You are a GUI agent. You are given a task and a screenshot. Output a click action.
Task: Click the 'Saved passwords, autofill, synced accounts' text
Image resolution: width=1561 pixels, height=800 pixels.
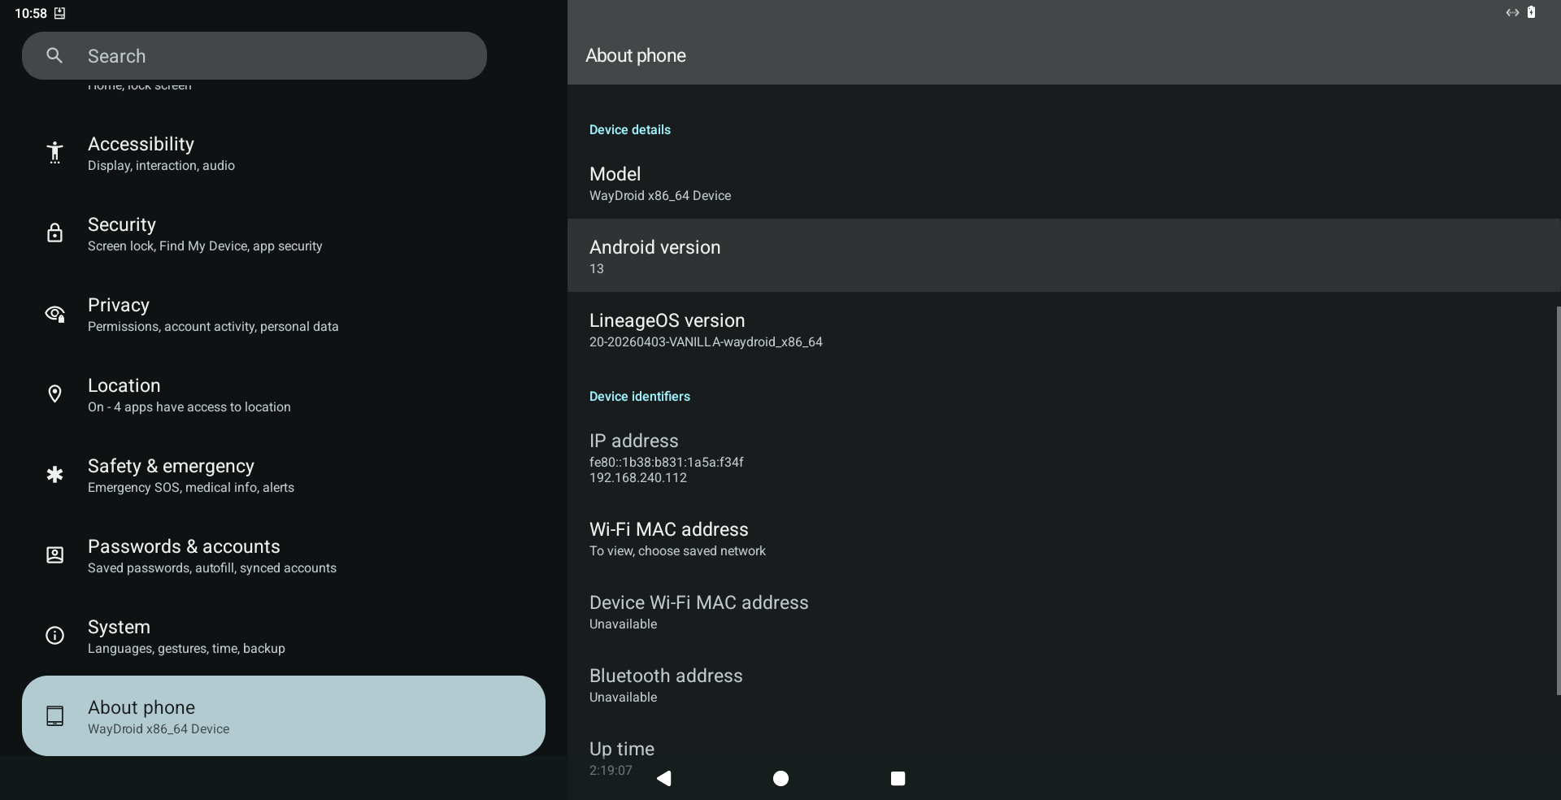(x=212, y=568)
